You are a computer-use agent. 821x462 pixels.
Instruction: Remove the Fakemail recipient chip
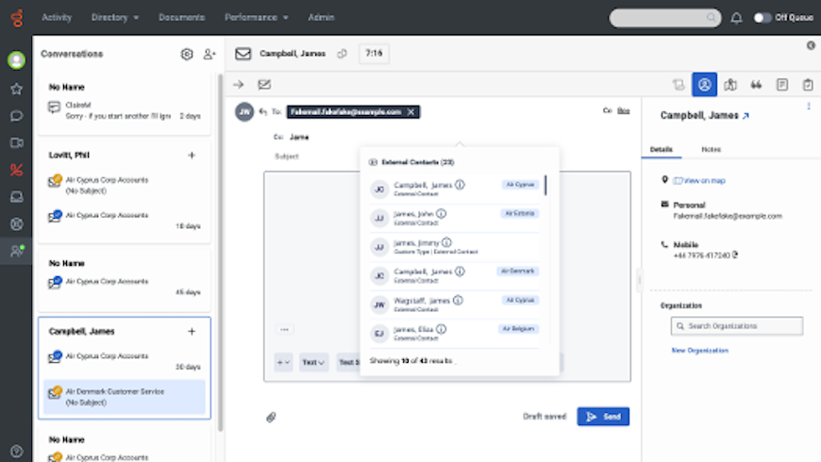click(x=410, y=111)
